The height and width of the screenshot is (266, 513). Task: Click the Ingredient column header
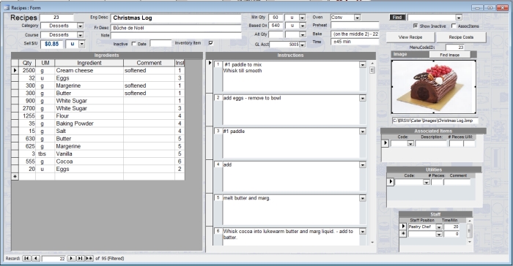pyautogui.click(x=89, y=63)
